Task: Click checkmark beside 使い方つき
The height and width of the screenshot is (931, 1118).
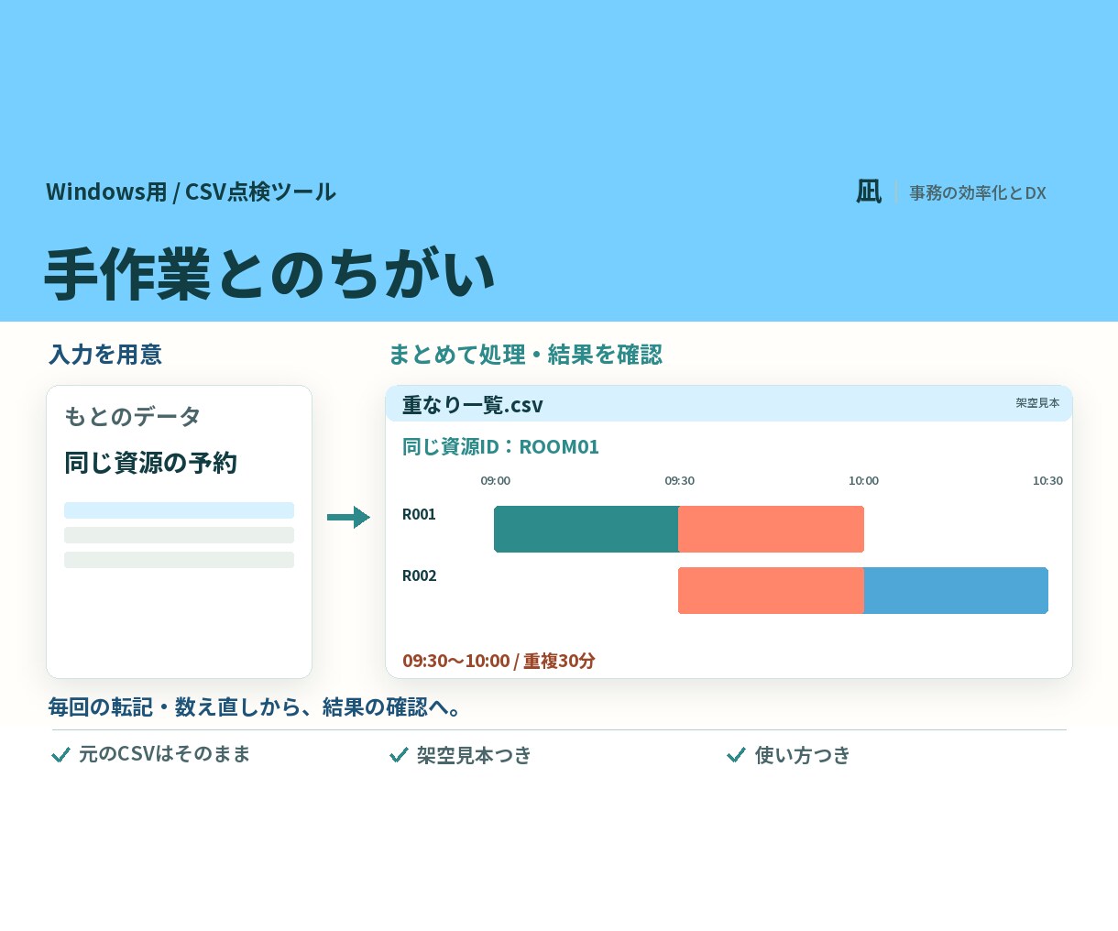Action: [736, 755]
